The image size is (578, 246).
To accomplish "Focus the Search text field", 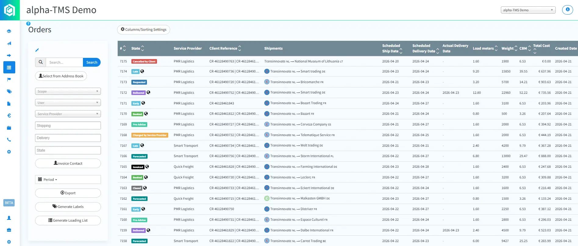I will point(64,62).
